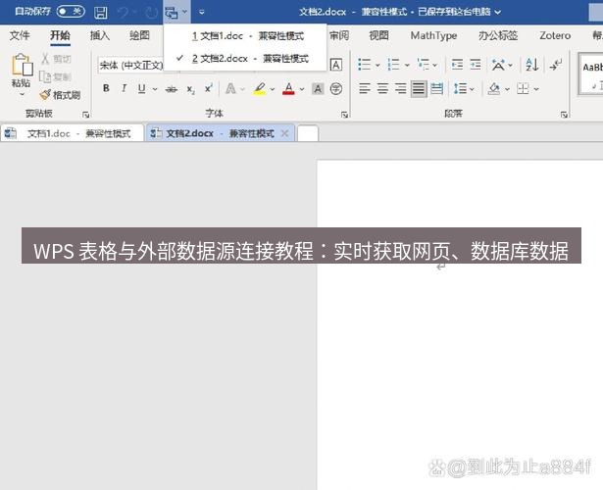Apply the yellow text highlight color

tap(260, 89)
